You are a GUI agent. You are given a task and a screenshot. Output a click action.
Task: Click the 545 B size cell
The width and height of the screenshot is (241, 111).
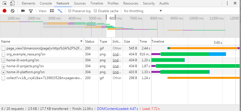pos(133,48)
